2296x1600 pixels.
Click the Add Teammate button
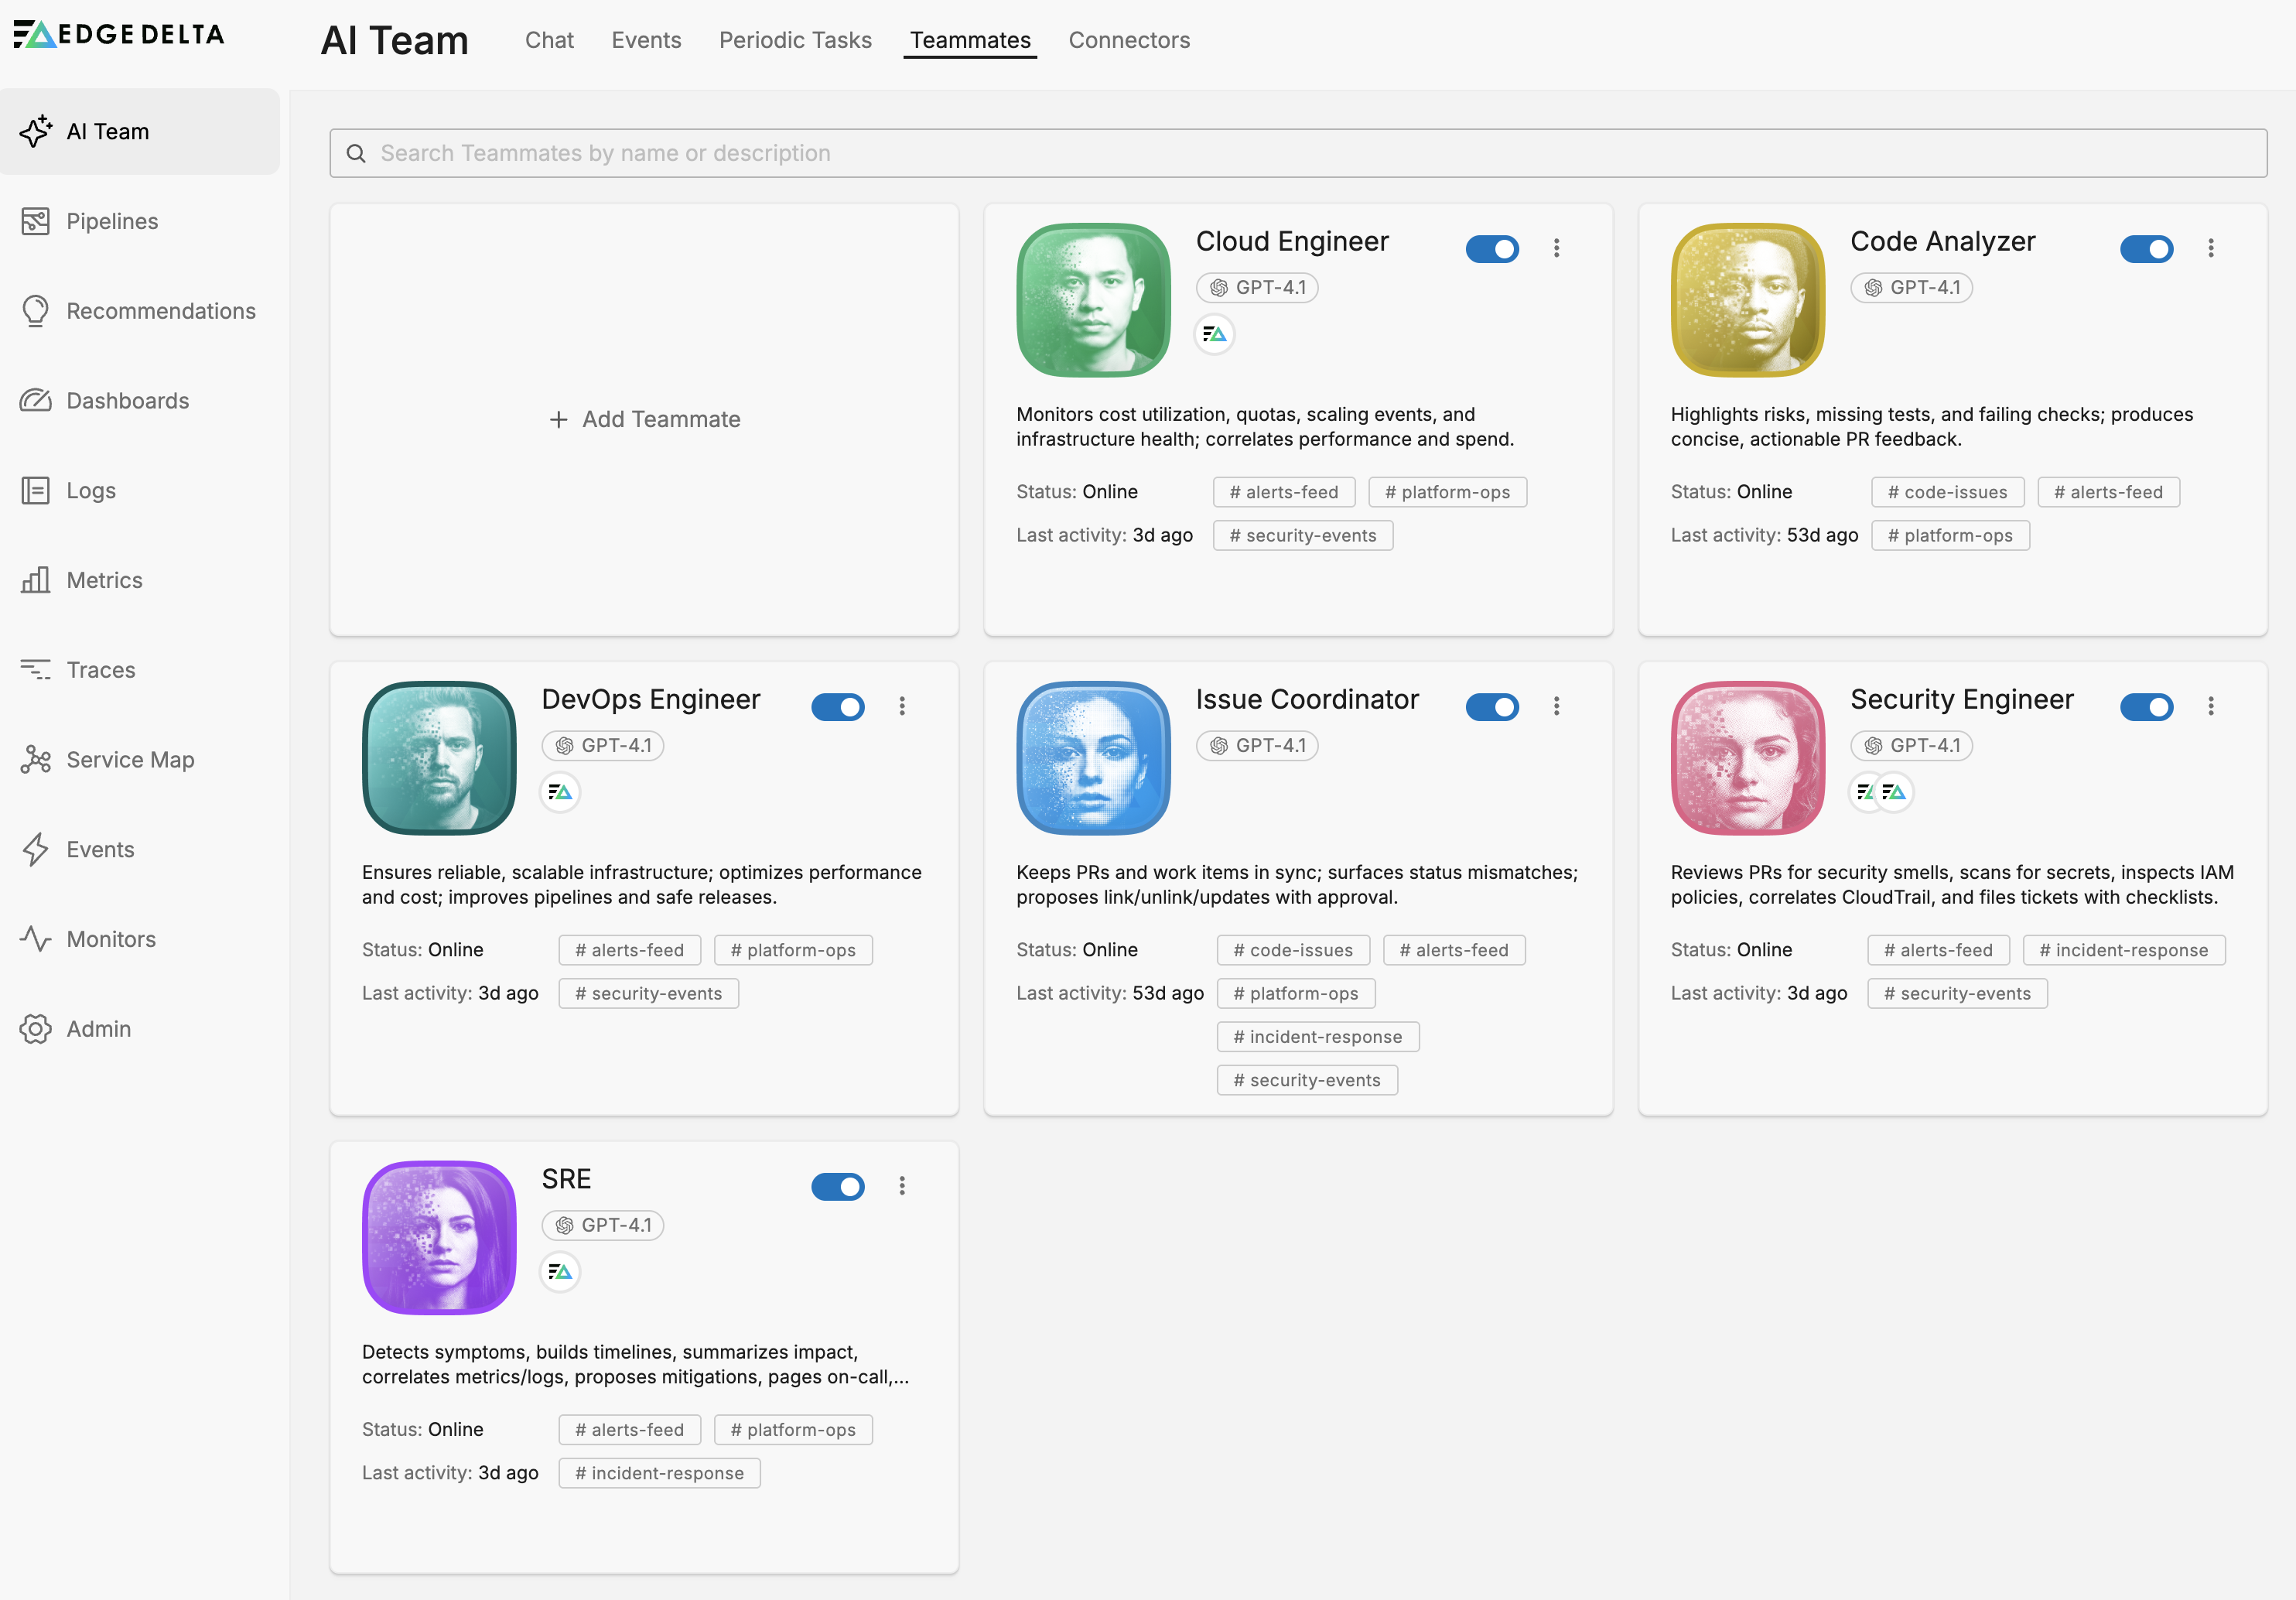(x=644, y=419)
